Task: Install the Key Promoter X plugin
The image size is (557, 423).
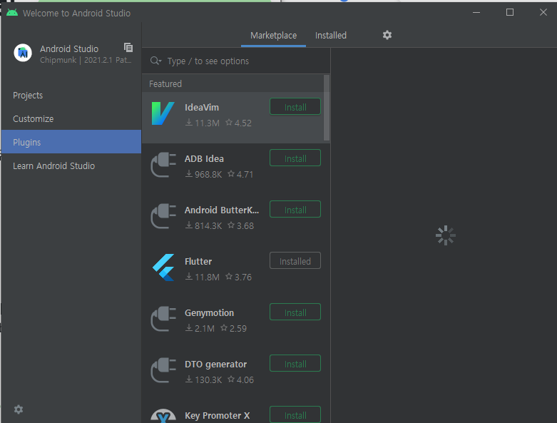Action: [x=295, y=414]
